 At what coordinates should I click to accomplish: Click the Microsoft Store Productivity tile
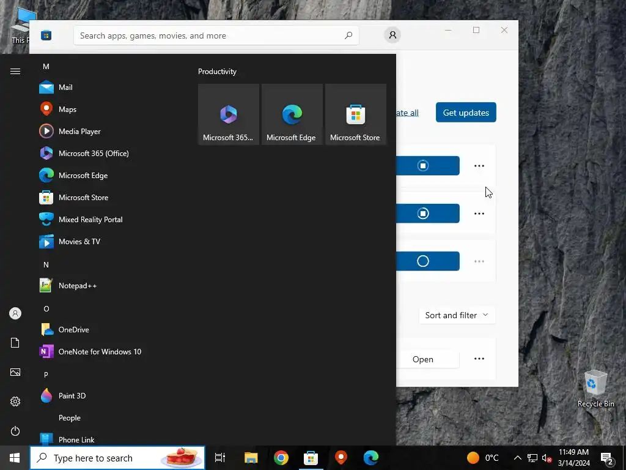point(355,114)
